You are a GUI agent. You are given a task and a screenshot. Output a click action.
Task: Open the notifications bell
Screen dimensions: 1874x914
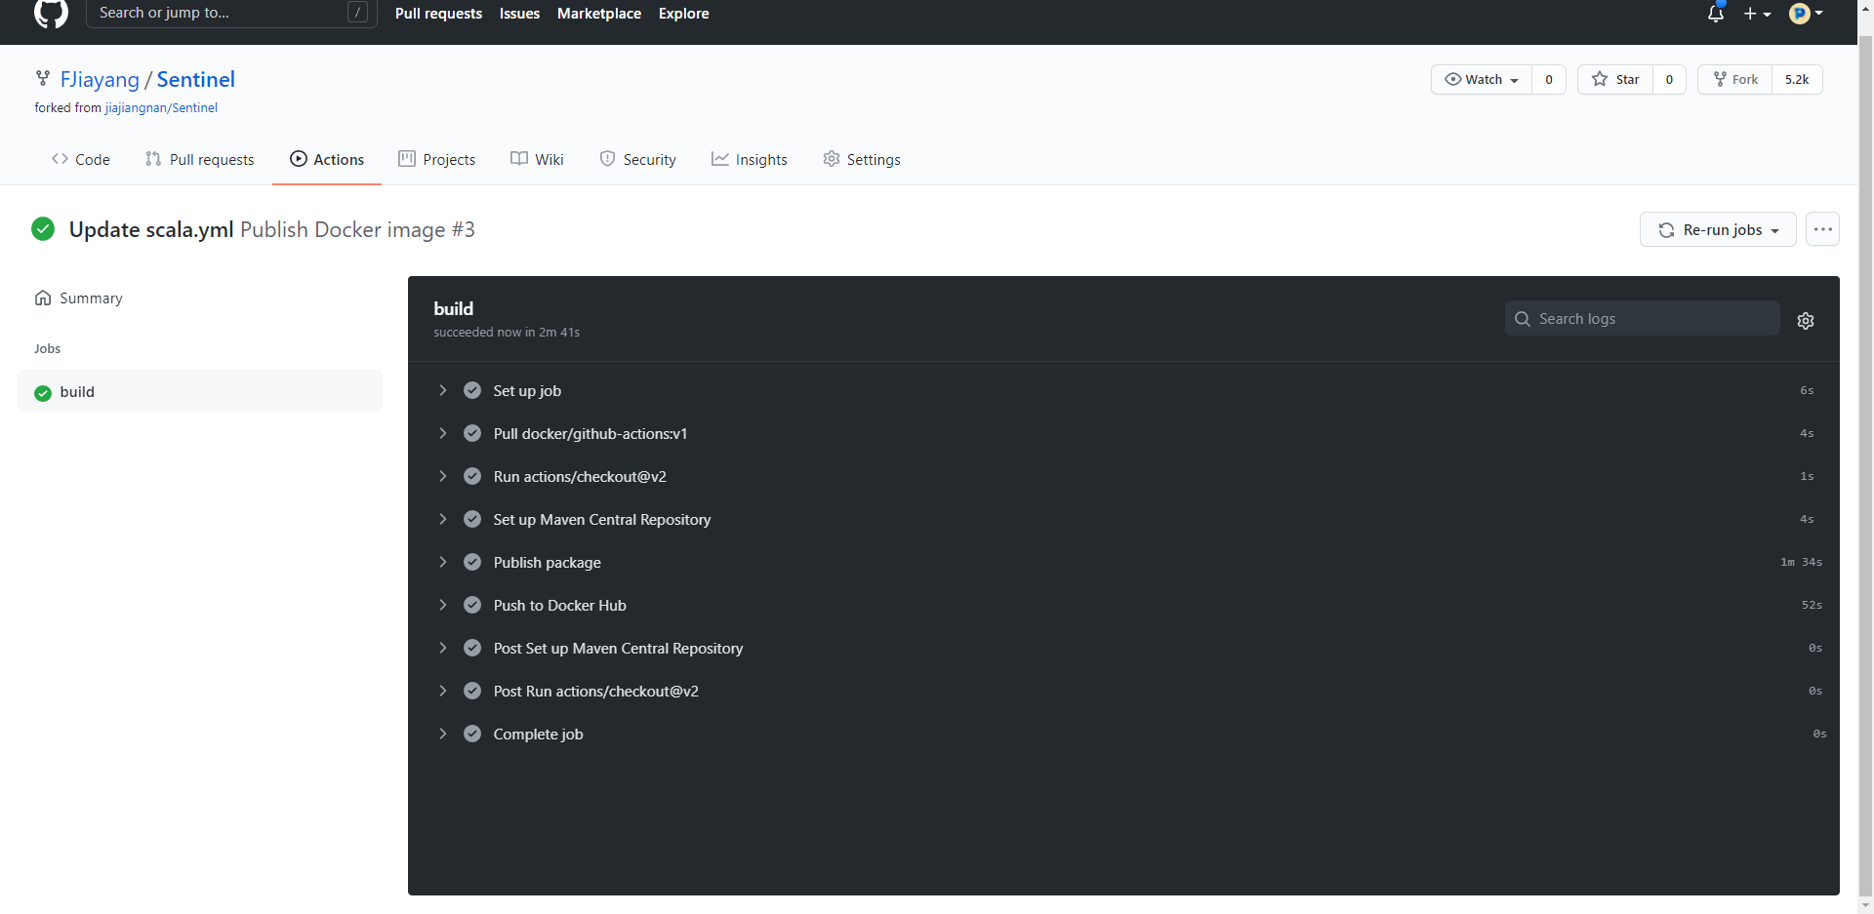pos(1715,14)
